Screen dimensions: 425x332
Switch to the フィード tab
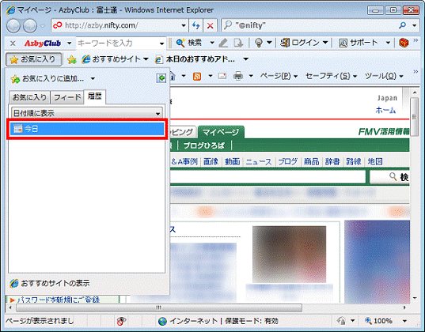click(67, 97)
